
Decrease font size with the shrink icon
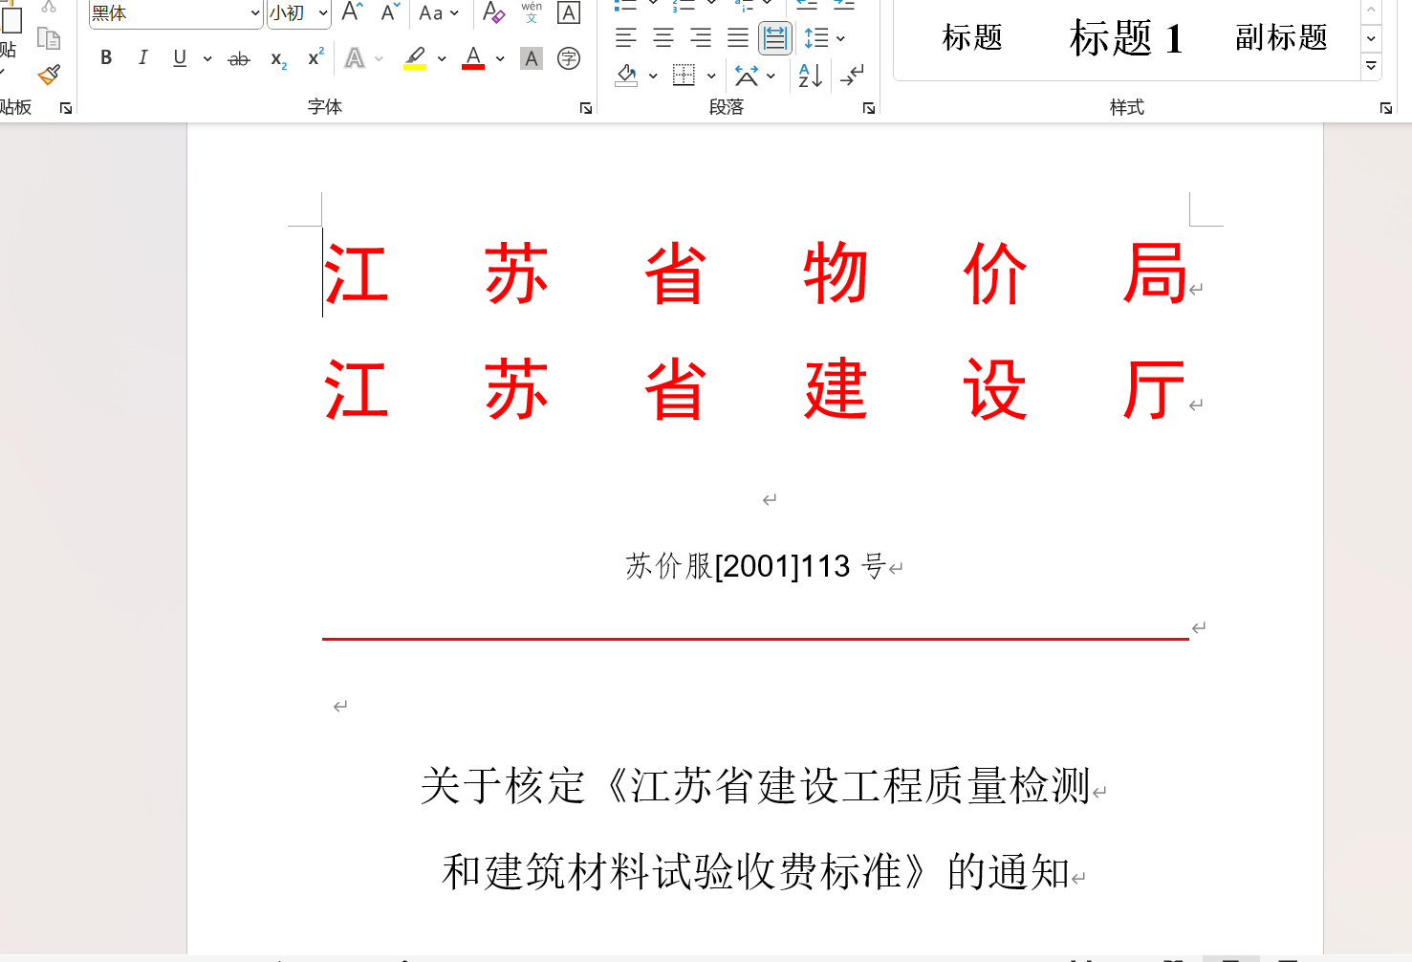[389, 12]
